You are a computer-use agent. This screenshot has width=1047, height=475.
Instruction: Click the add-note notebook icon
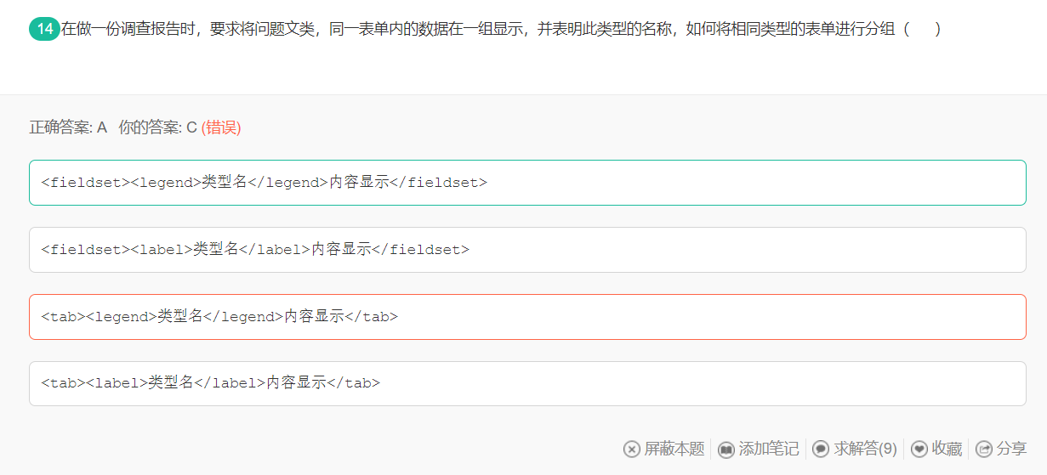(x=726, y=449)
